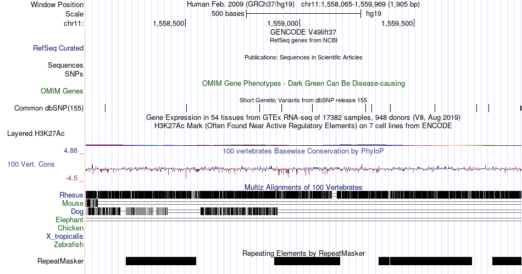This screenshot has width=522, height=274.
Task: Click the 1,559,500 ruler coordinate
Action: tap(397, 23)
